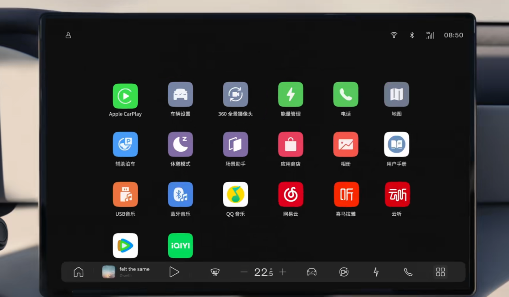
Task: Open vehicle controls from the dock car icon
Action: coord(311,272)
